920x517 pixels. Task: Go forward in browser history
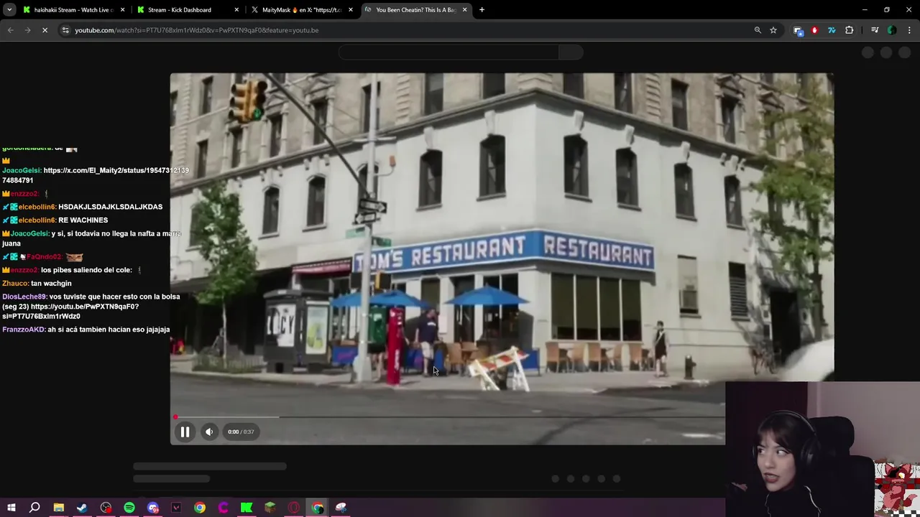[x=27, y=30]
